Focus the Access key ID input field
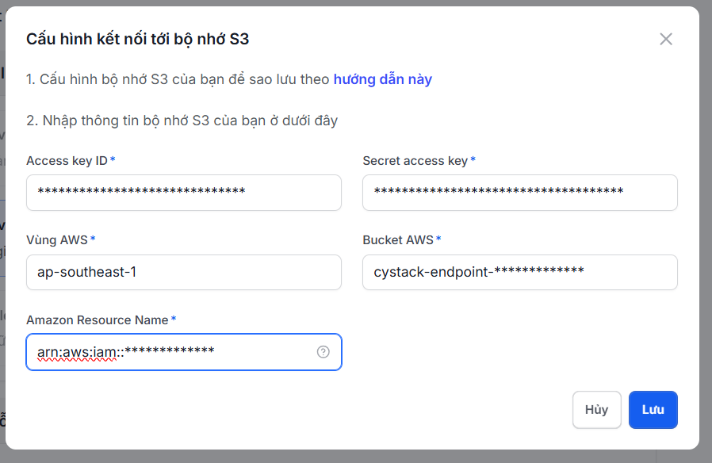The height and width of the screenshot is (463, 712). pos(184,192)
